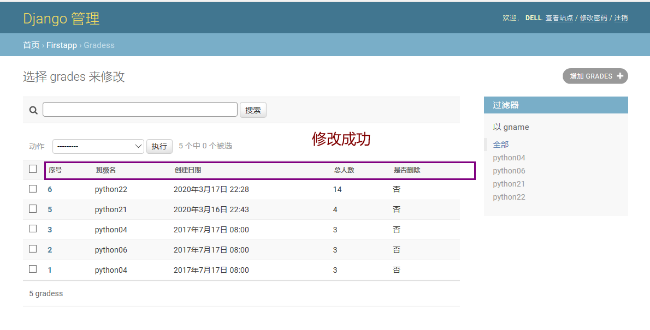650x330 pixels.
Task: Click the plus icon on 增加 GRADES
Action: point(620,76)
